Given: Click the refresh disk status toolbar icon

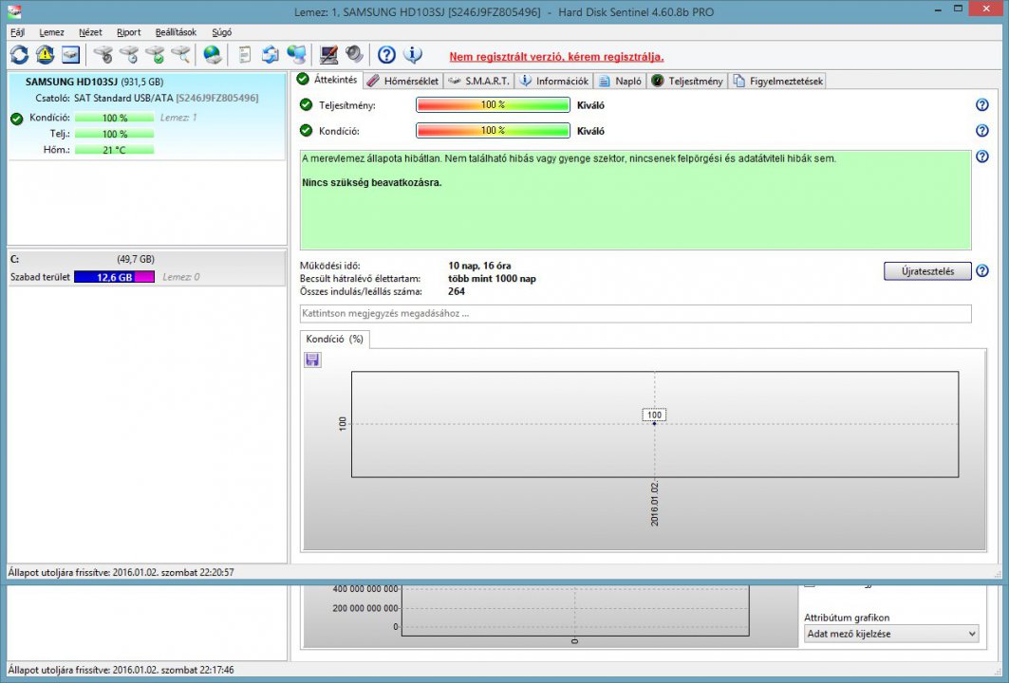Looking at the screenshot, I should pyautogui.click(x=19, y=55).
